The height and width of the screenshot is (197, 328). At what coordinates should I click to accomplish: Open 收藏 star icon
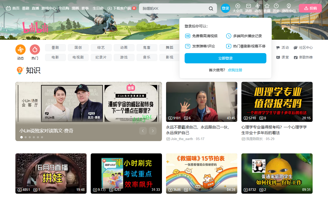point(267,8)
